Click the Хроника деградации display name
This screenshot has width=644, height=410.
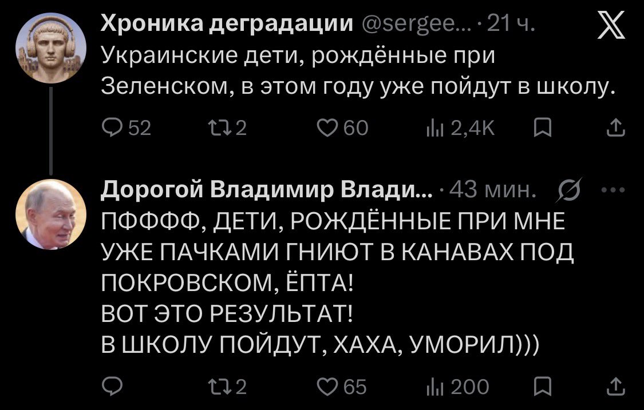coord(227,24)
